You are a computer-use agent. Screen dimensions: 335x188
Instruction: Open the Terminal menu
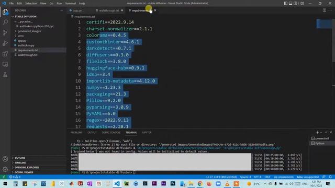70,3
